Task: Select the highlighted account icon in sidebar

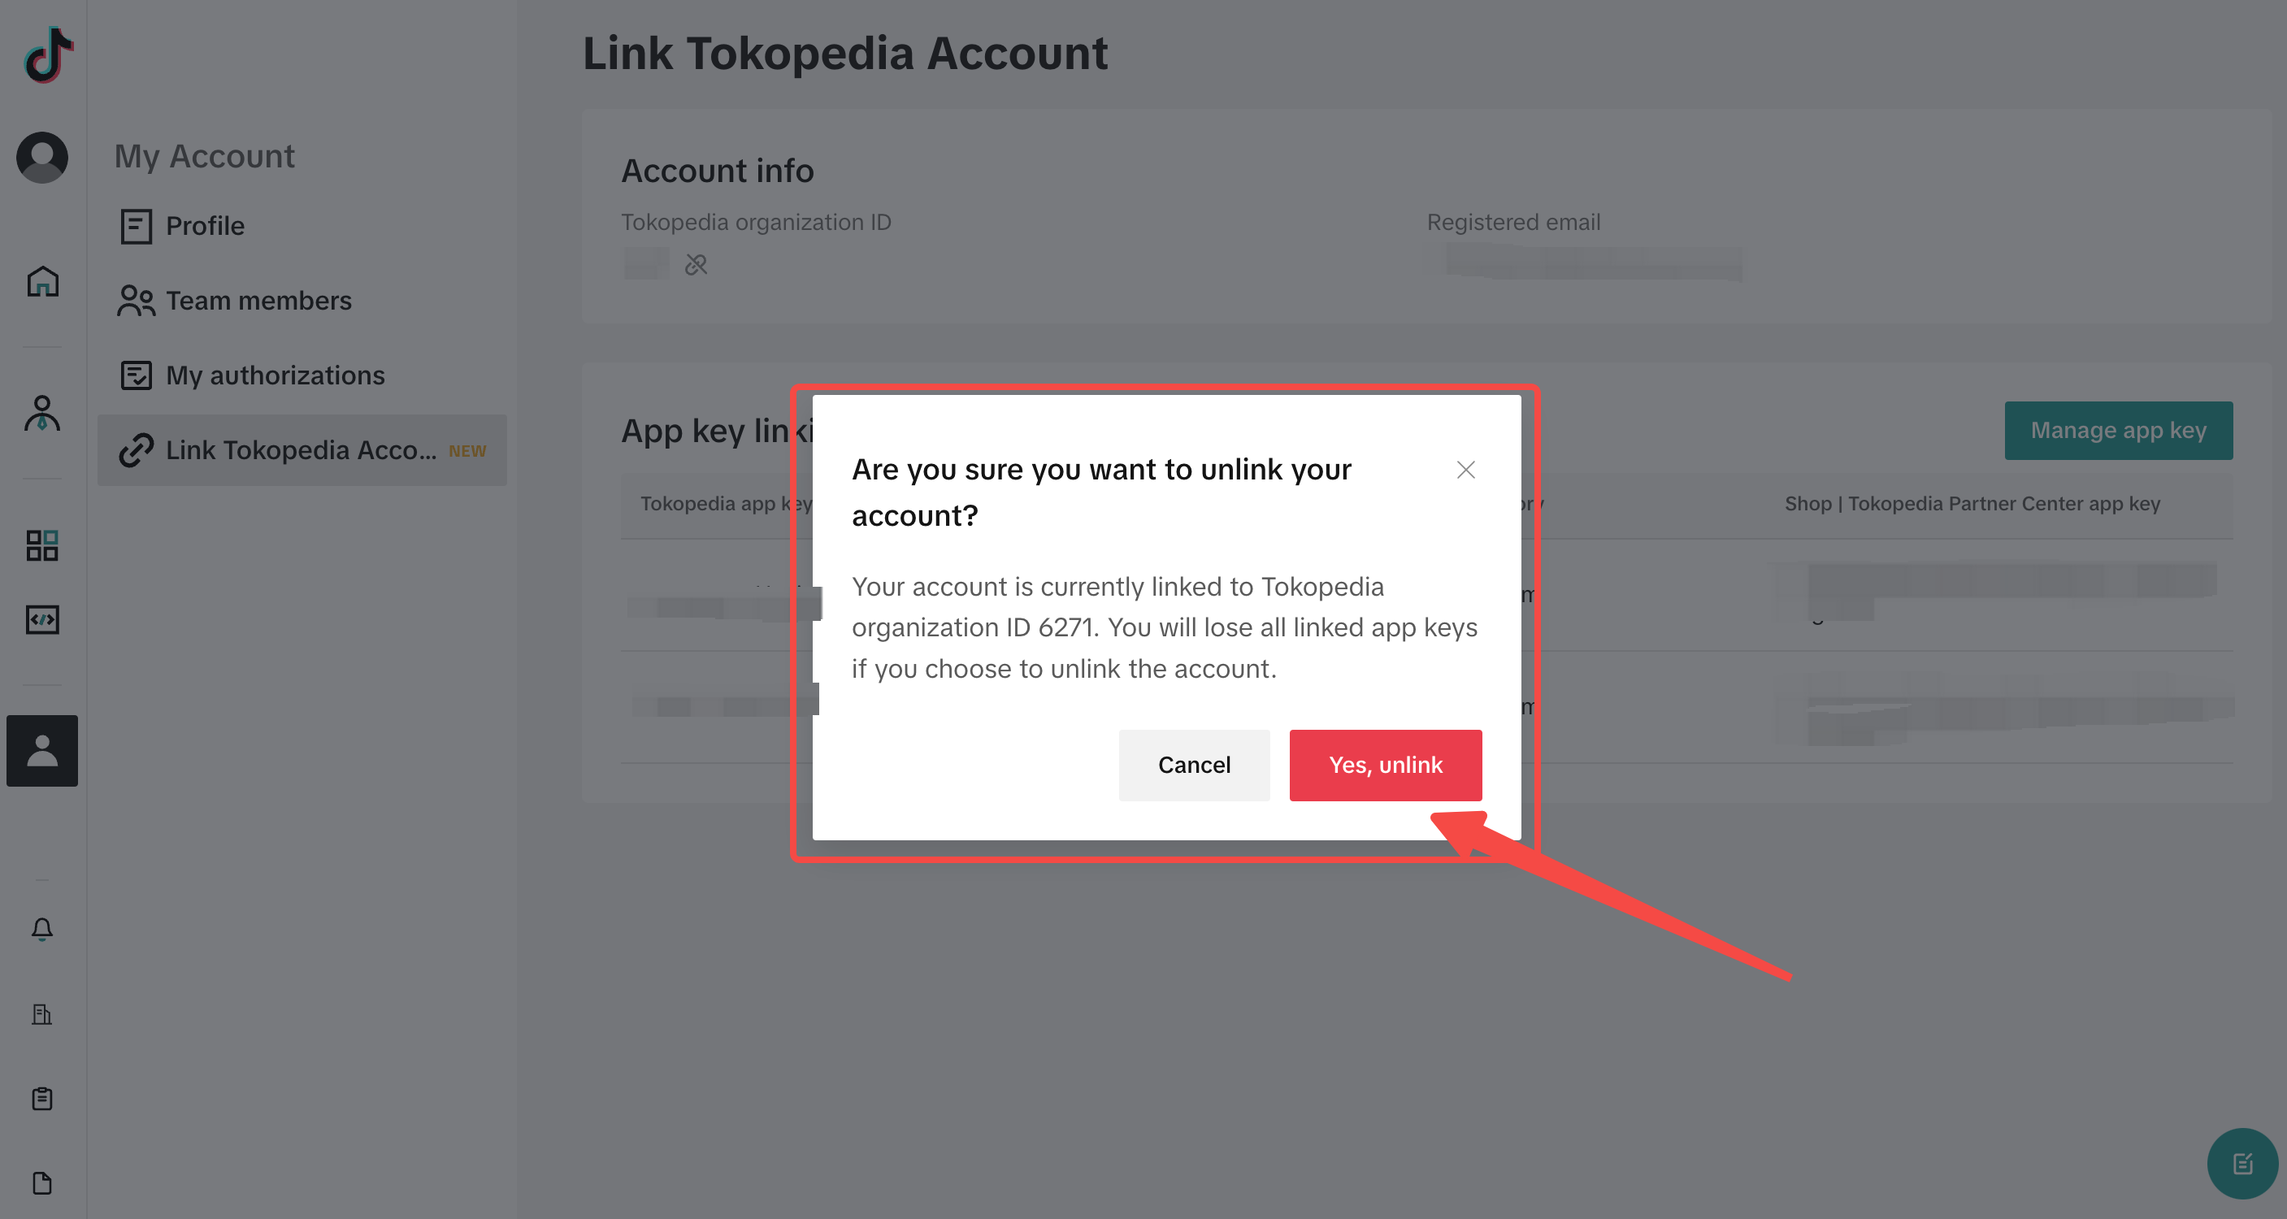Action: pos(41,750)
